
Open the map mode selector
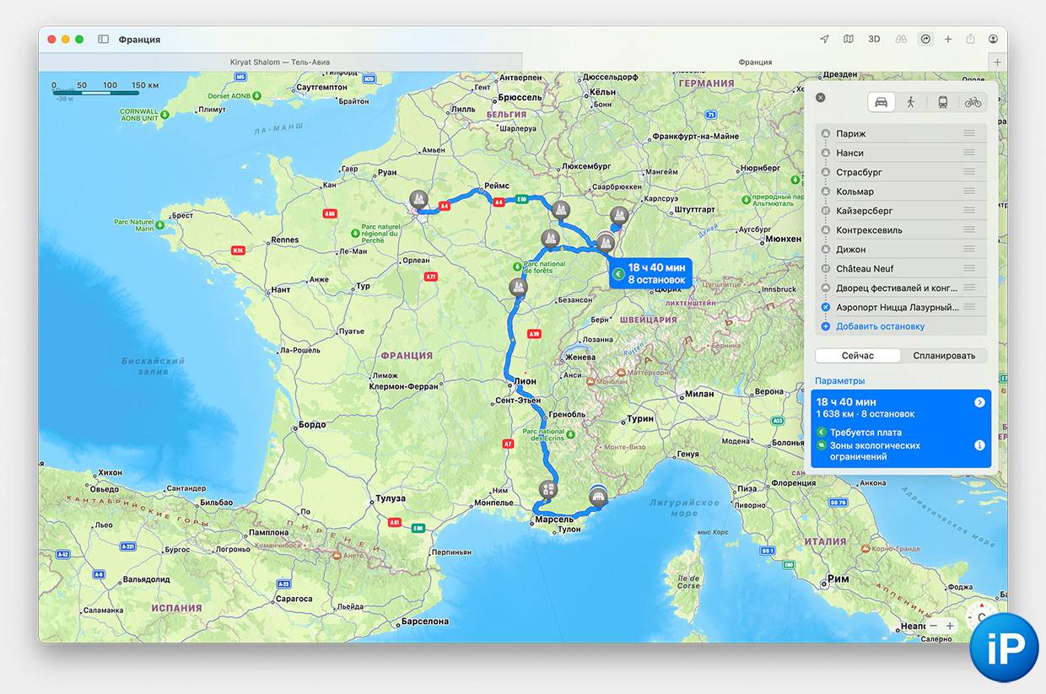[x=849, y=39]
